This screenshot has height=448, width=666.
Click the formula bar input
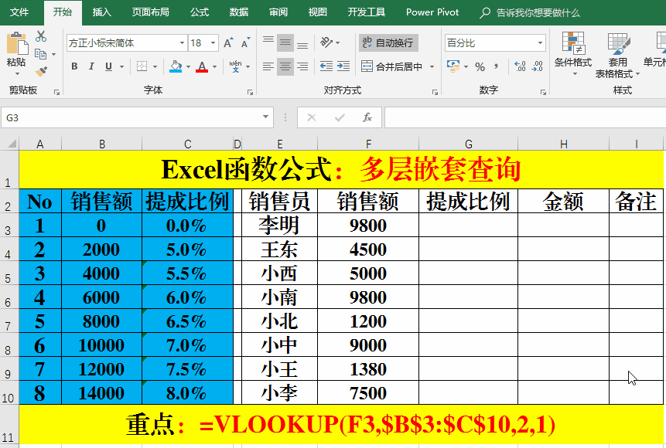click(x=525, y=117)
